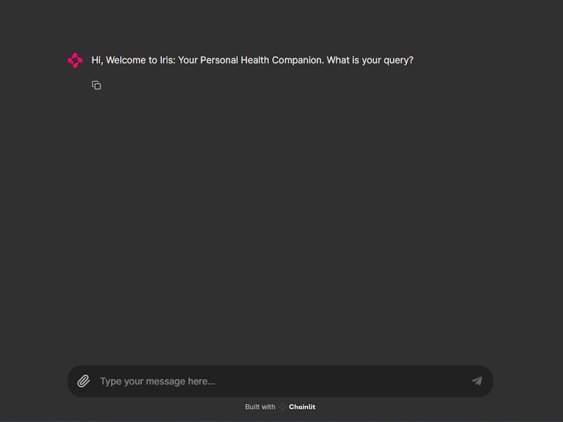Attach a file using the paperclip icon
This screenshot has width=563, height=422.
(84, 381)
